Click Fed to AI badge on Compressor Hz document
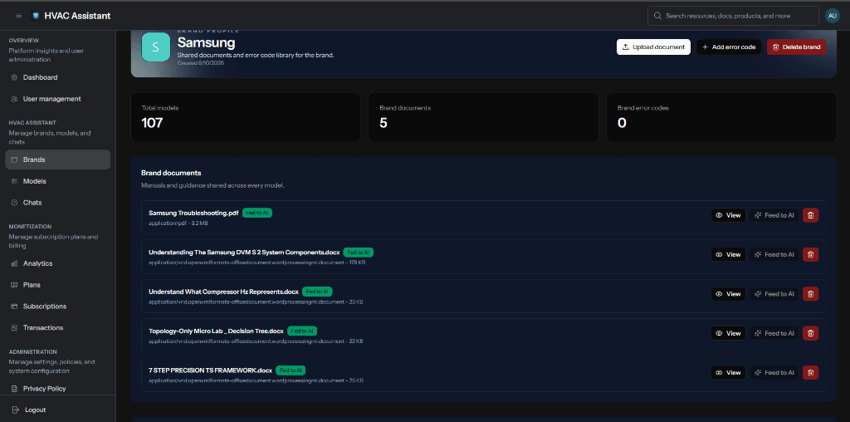 point(317,292)
